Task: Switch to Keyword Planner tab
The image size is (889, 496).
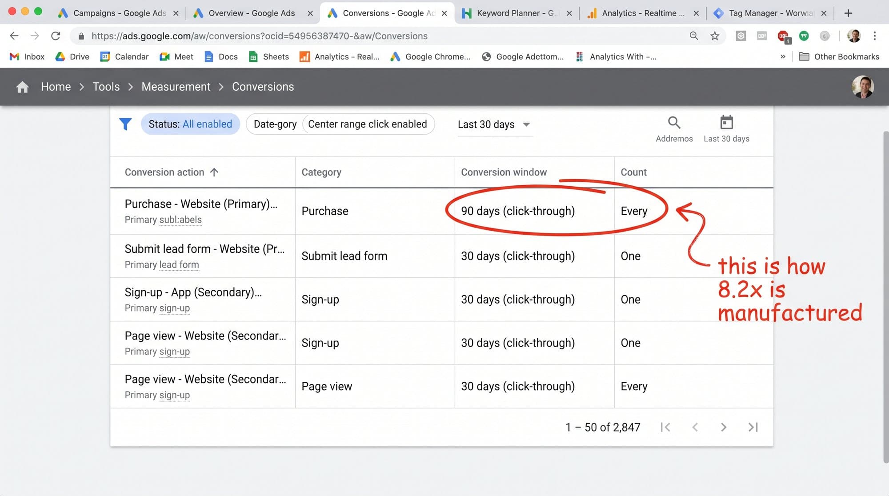Action: 515,13
